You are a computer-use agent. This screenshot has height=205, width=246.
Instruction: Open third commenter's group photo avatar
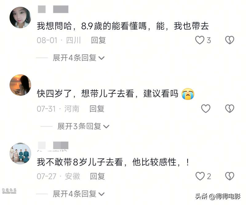pos(20,154)
